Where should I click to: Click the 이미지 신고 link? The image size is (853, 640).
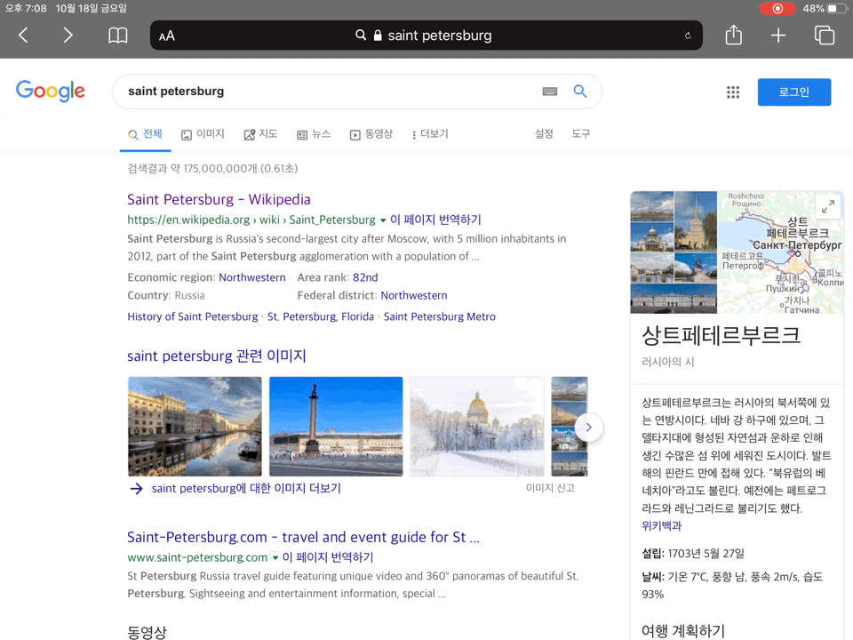tap(550, 488)
